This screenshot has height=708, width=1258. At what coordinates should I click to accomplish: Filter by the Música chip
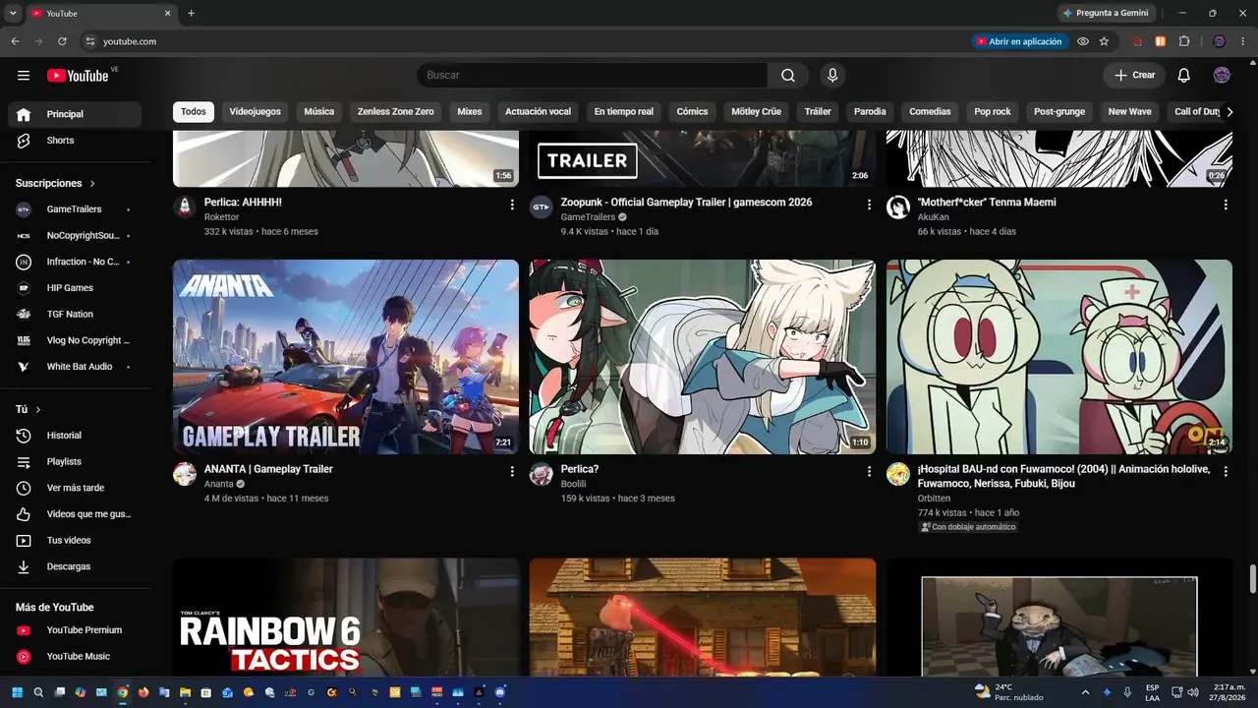pyautogui.click(x=319, y=112)
